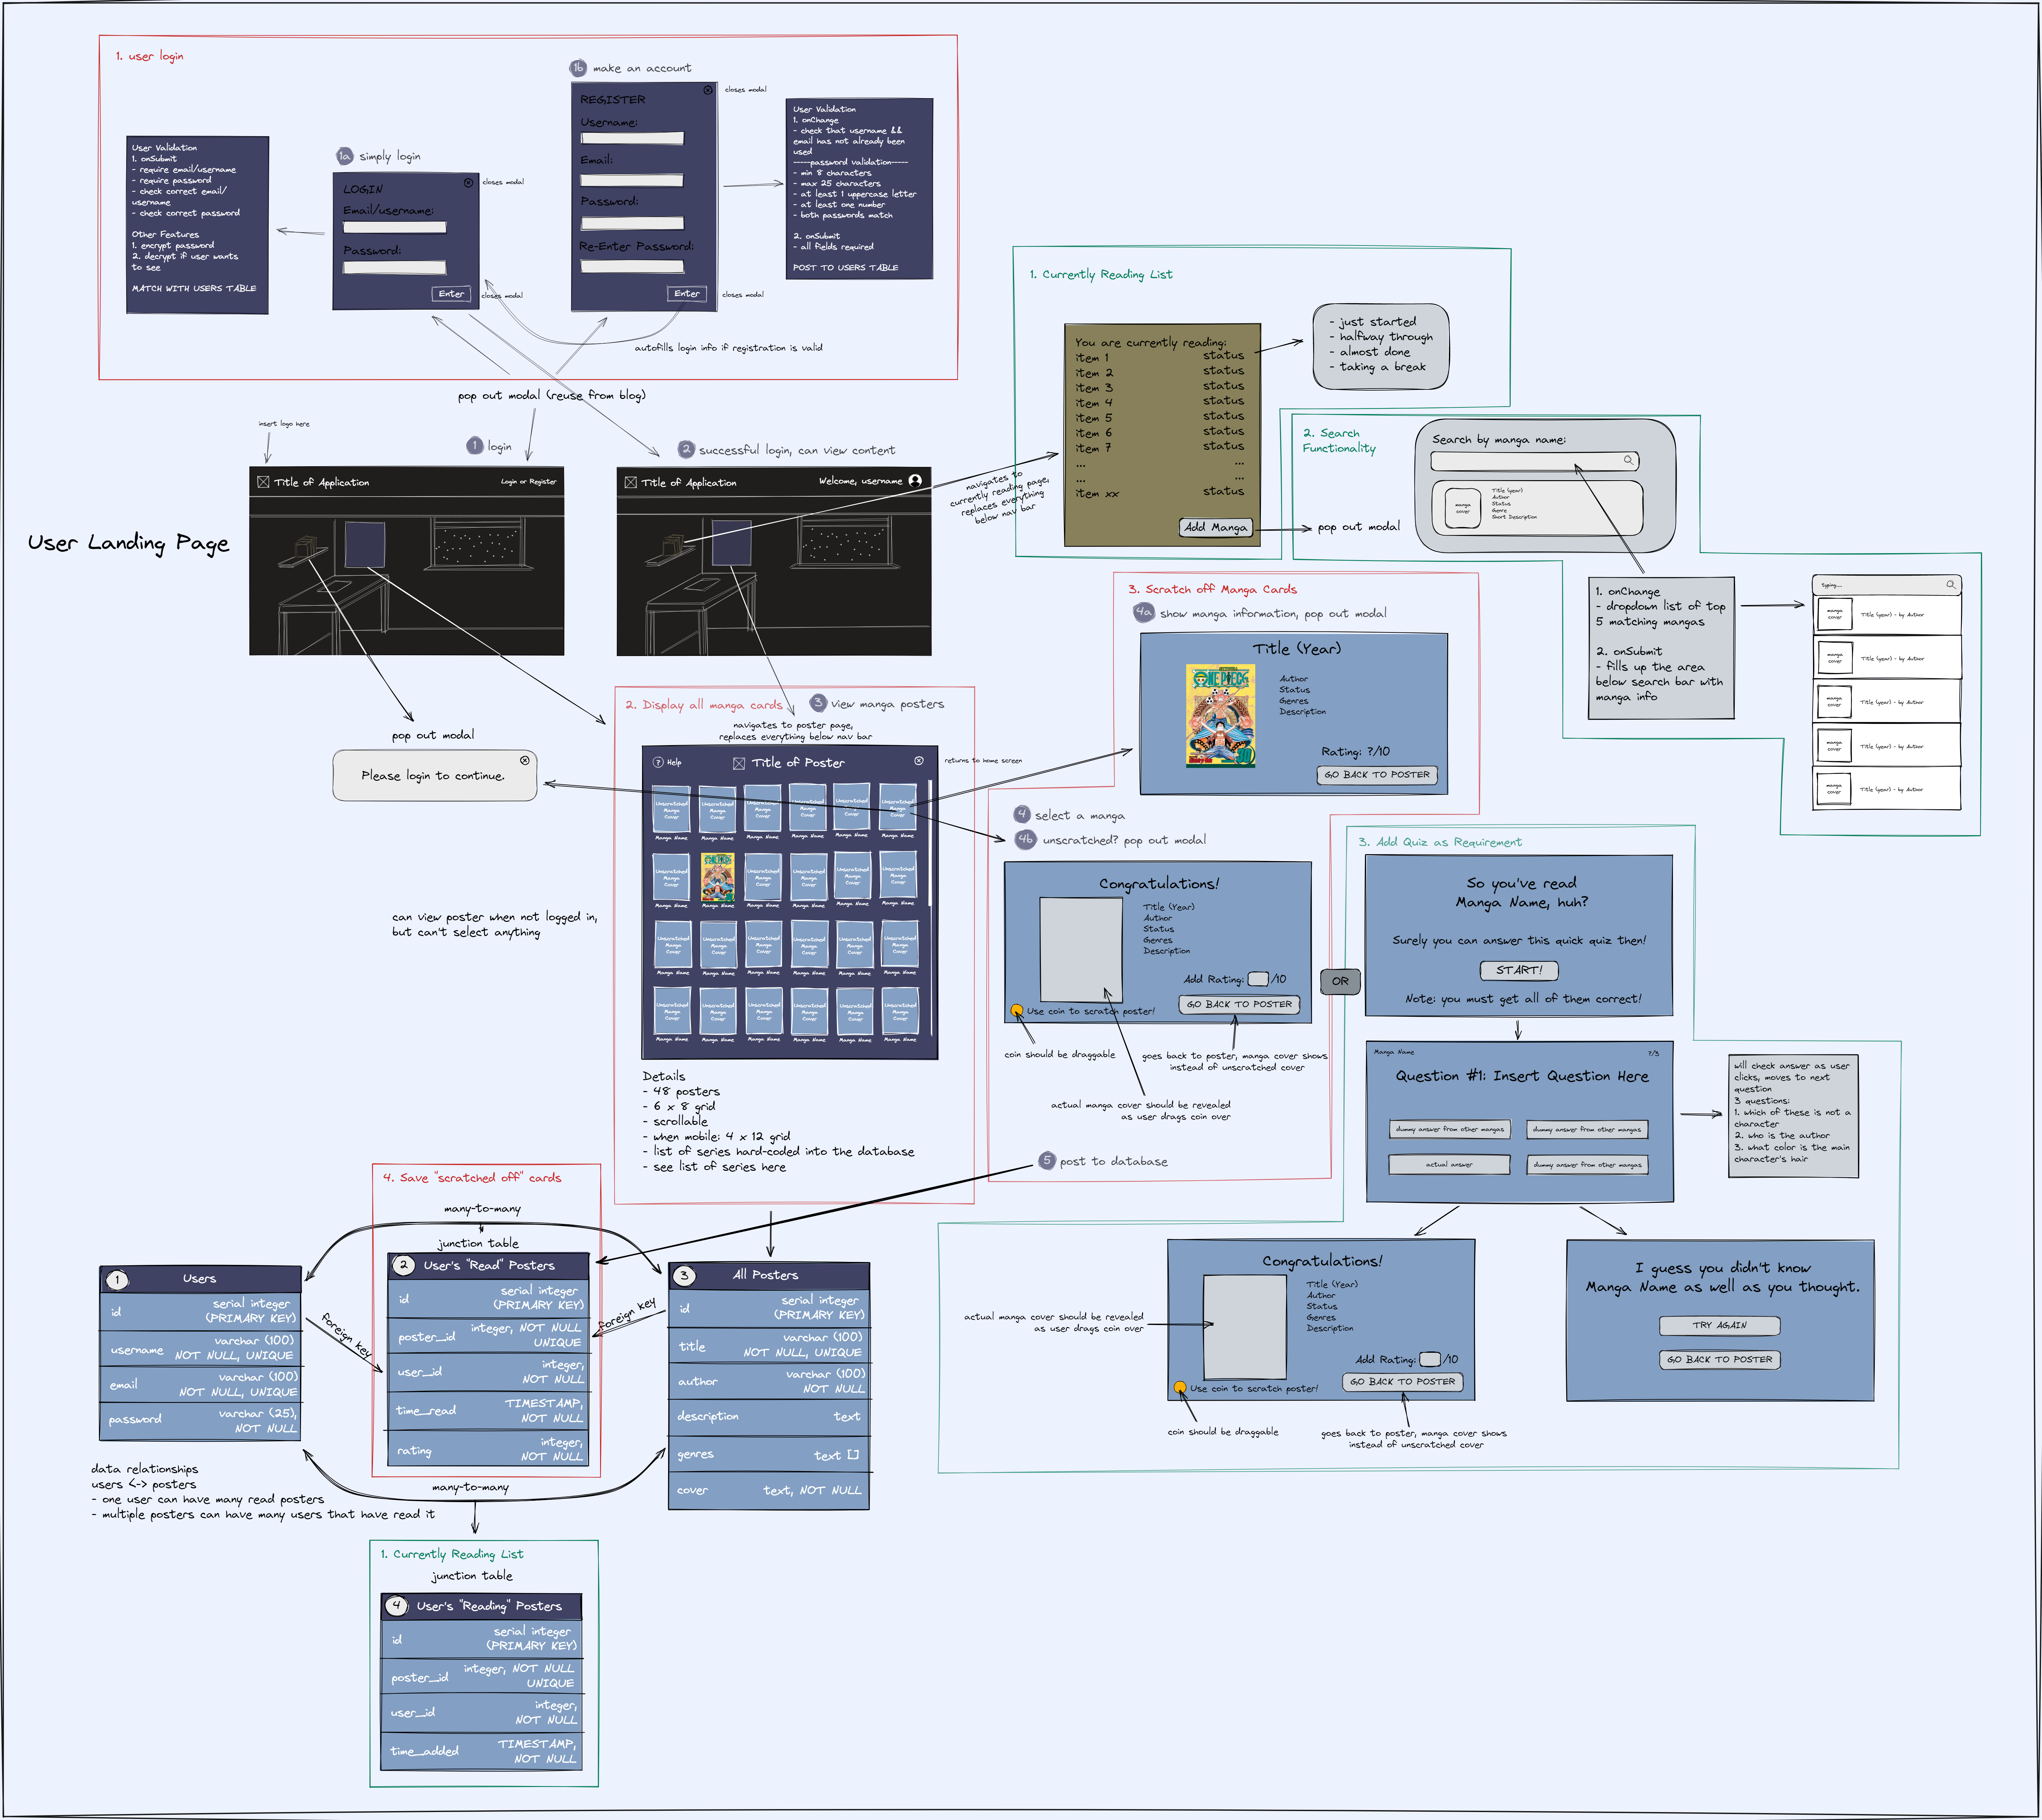Open the 'Typing...' search dropdown field
This screenshot has width=2042, height=1820.
(x=1887, y=585)
